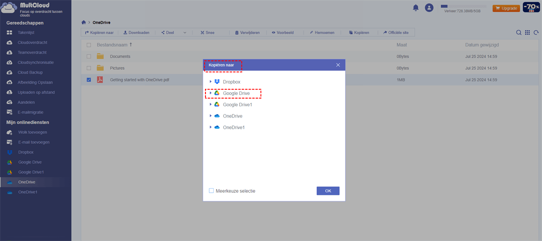Click the Google Drive1 icon in sidebar
The image size is (542, 241).
(x=9, y=172)
